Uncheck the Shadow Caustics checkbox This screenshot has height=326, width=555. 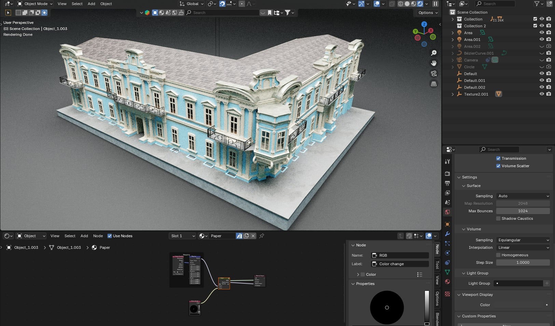[x=498, y=218]
